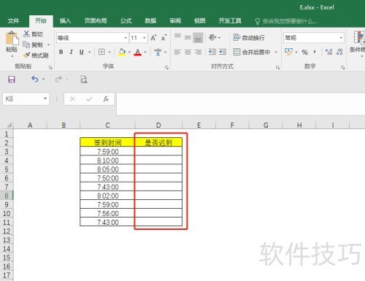Open fill color dropdown arrow
Viewport: 365px width, 281px height.
129,52
